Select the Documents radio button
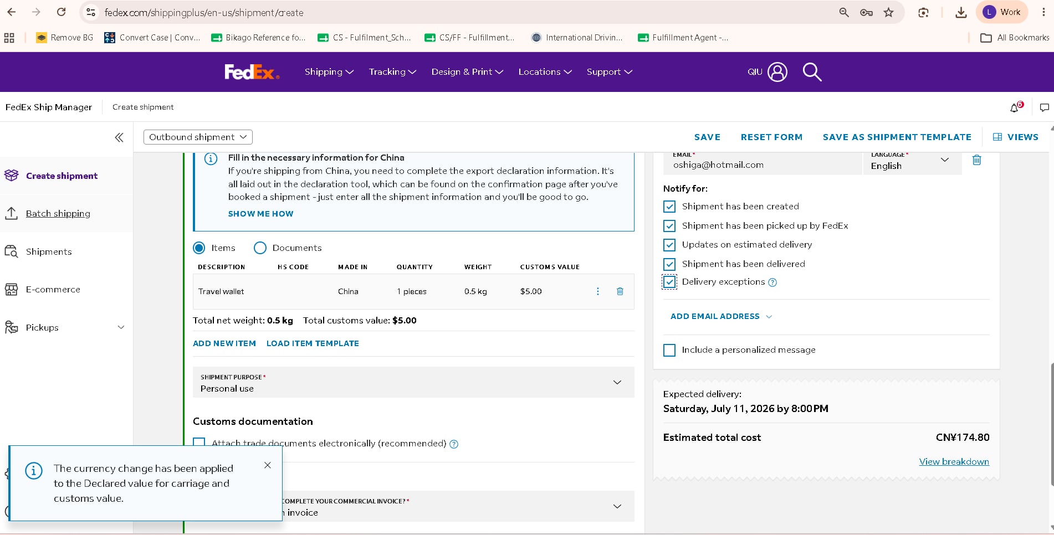This screenshot has height=535, width=1054. pos(260,248)
